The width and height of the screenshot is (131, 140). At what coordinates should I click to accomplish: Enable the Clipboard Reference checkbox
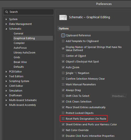63,35
